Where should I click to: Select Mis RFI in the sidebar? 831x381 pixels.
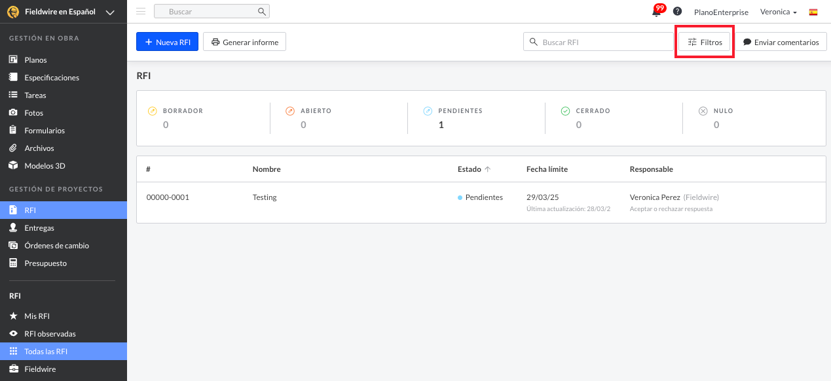37,316
